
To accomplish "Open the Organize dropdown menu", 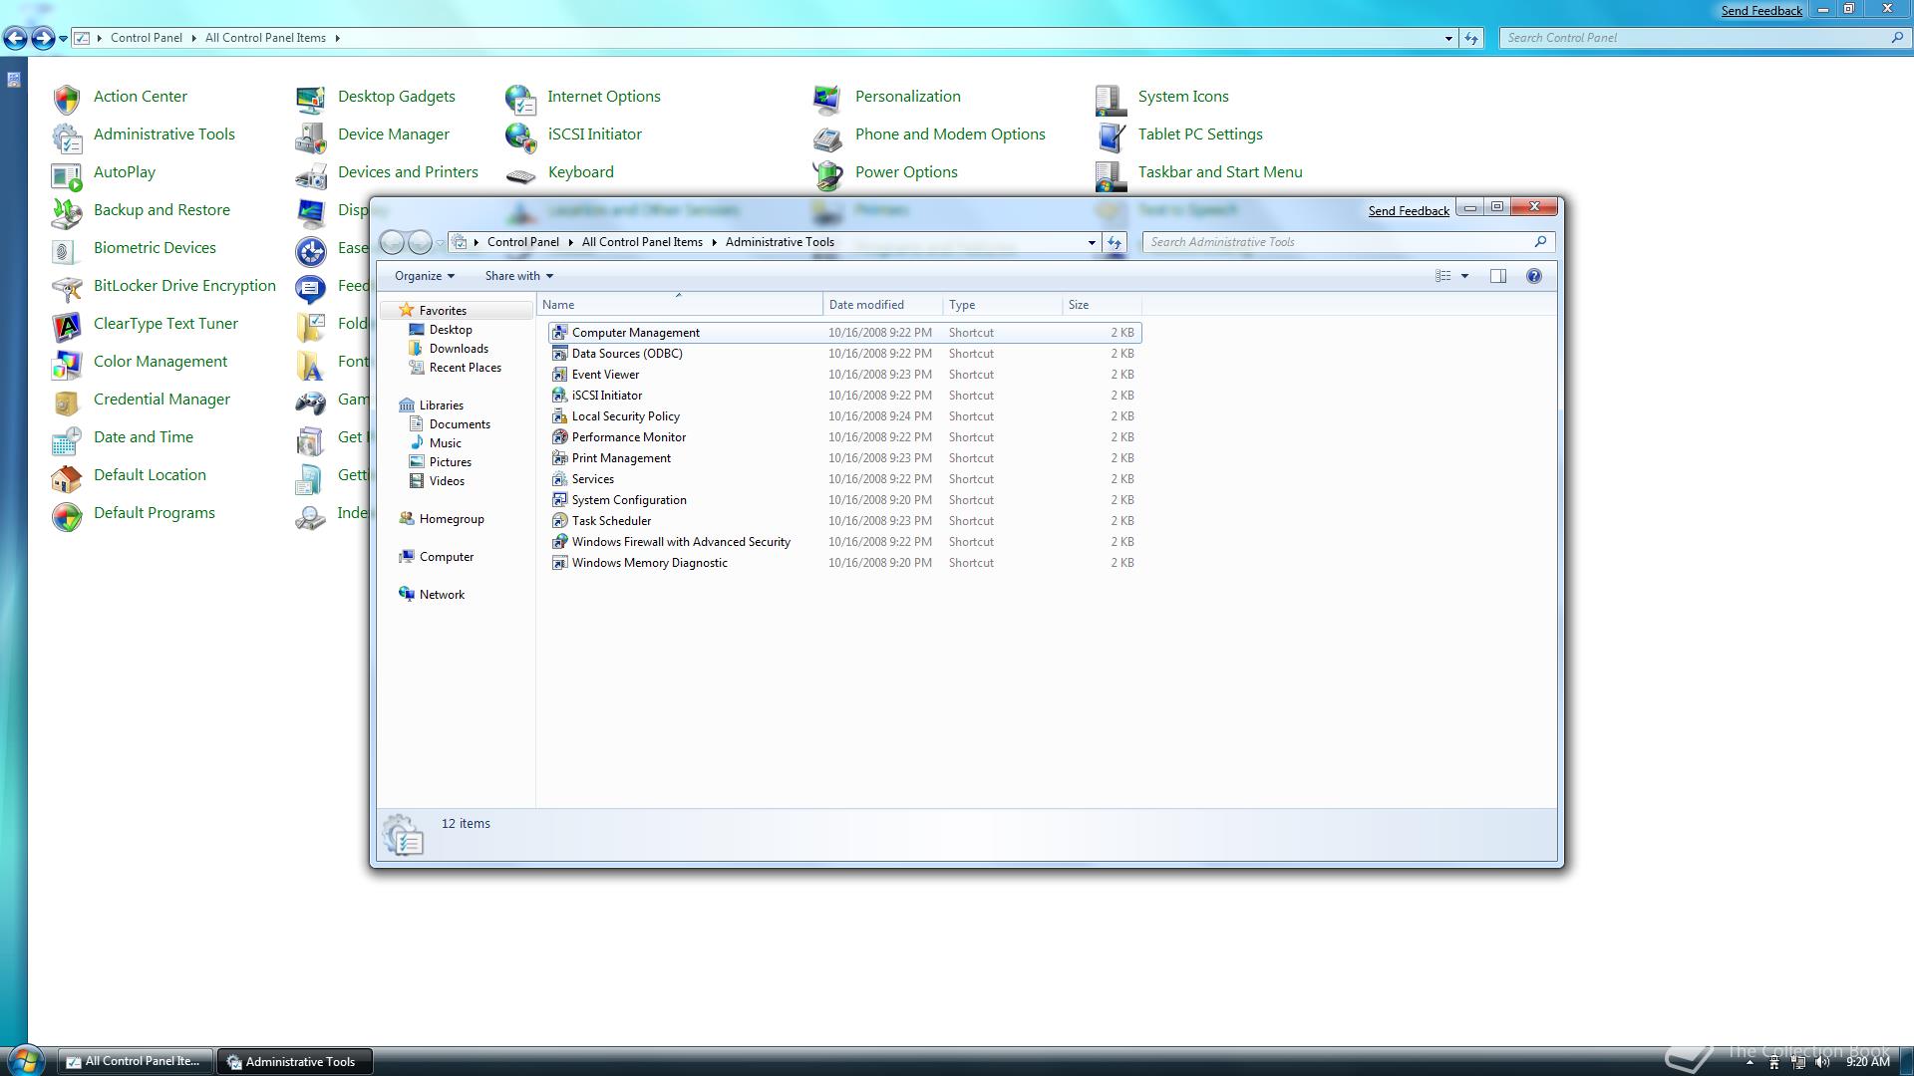I will [424, 276].
